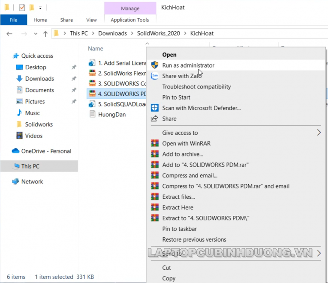Open the Customize Quick Access Toolbar dropdown
Screen dimensions: 328x283
(40, 8)
